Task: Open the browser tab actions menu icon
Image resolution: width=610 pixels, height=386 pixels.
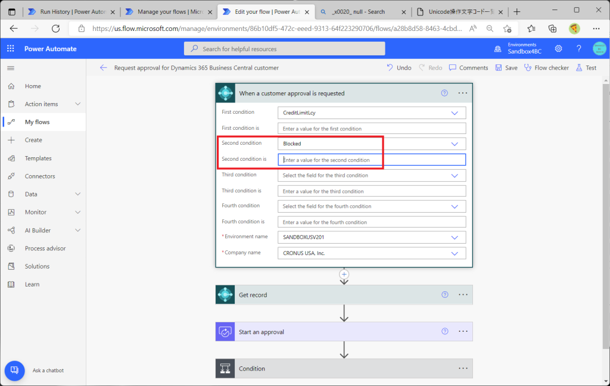Action: pos(12,12)
